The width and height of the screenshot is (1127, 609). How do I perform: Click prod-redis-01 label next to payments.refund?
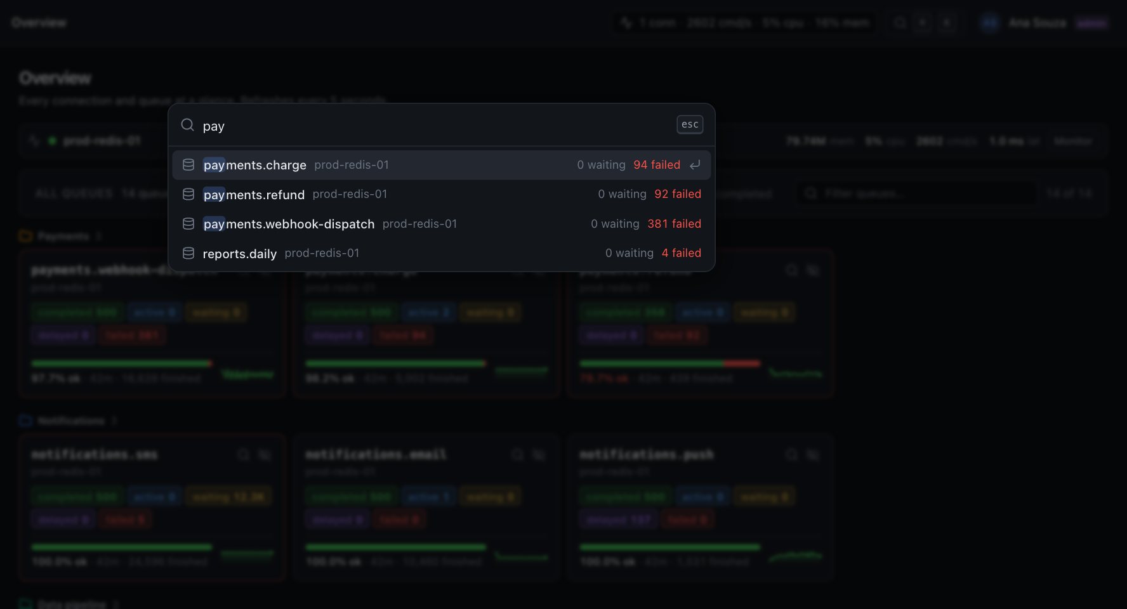point(350,194)
